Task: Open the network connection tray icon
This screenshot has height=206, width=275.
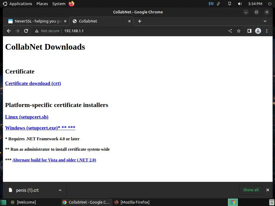Action: (x=219, y=4)
